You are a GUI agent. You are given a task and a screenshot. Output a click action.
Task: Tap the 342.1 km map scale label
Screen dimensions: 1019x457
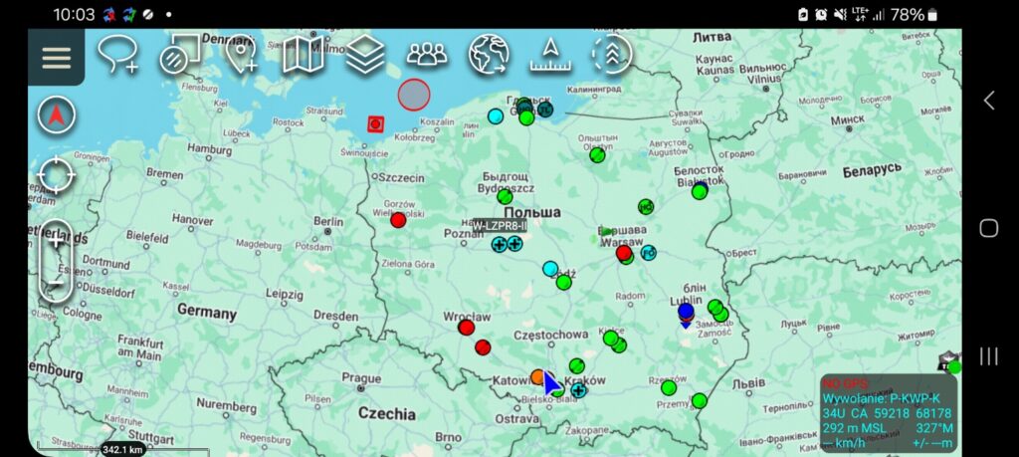pyautogui.click(x=123, y=449)
